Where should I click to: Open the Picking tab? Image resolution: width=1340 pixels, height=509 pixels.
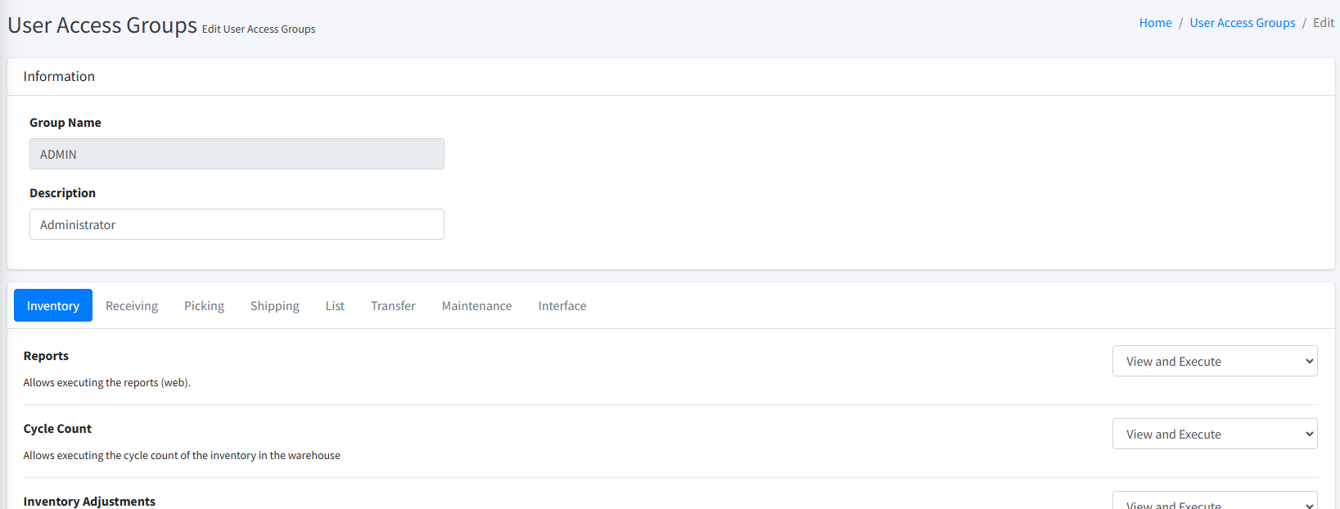204,306
